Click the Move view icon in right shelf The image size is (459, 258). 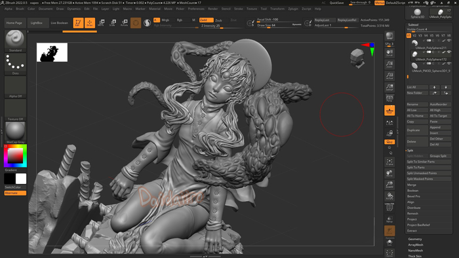(x=389, y=174)
